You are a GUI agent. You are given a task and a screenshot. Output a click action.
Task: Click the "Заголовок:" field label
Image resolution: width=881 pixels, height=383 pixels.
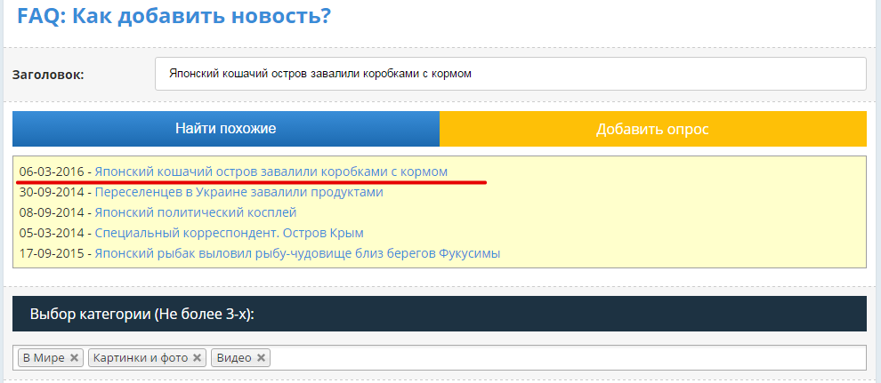(x=48, y=75)
